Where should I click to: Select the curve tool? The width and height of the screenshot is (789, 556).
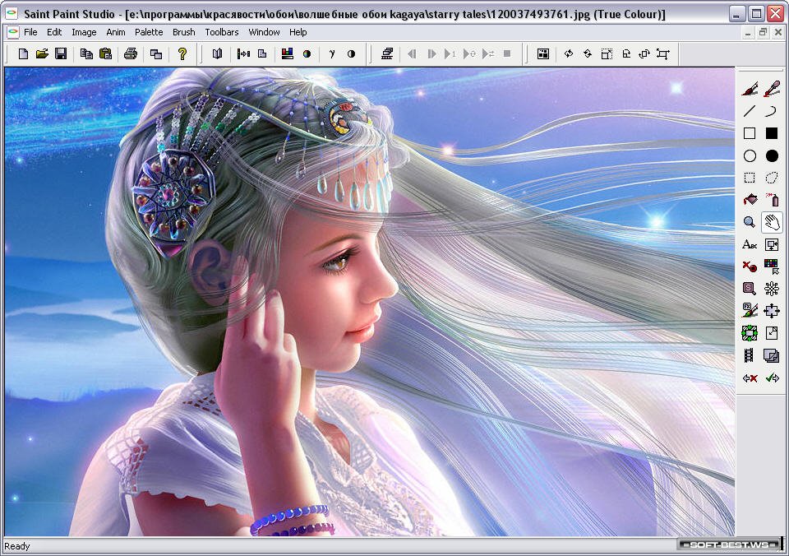(772, 111)
